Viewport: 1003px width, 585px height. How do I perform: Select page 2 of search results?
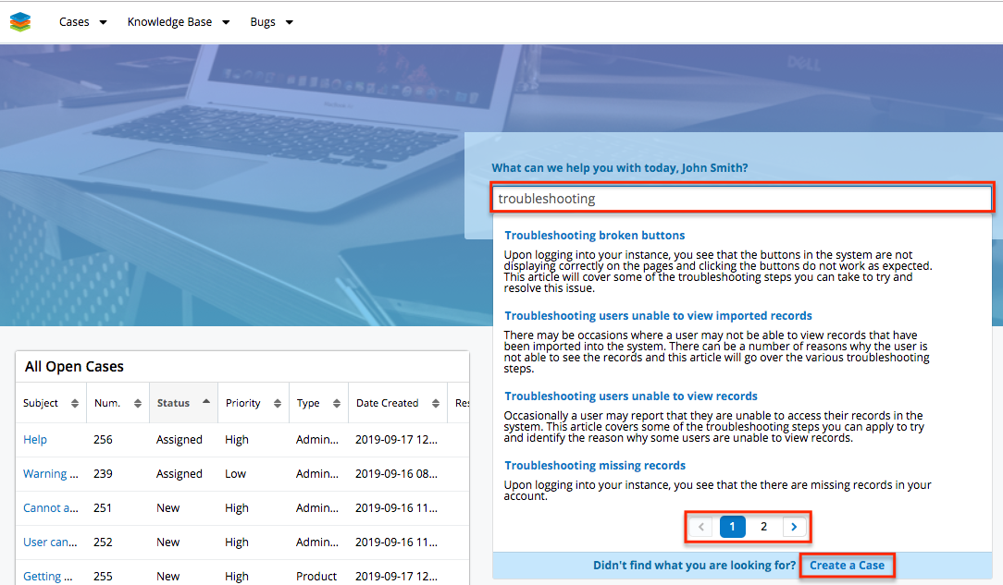point(763,527)
